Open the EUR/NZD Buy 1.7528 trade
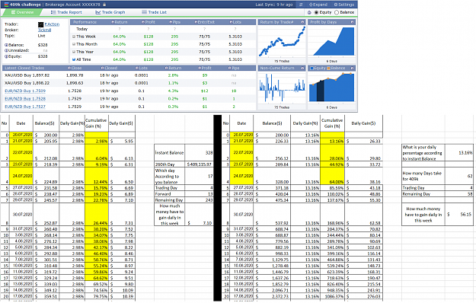 tap(25, 99)
